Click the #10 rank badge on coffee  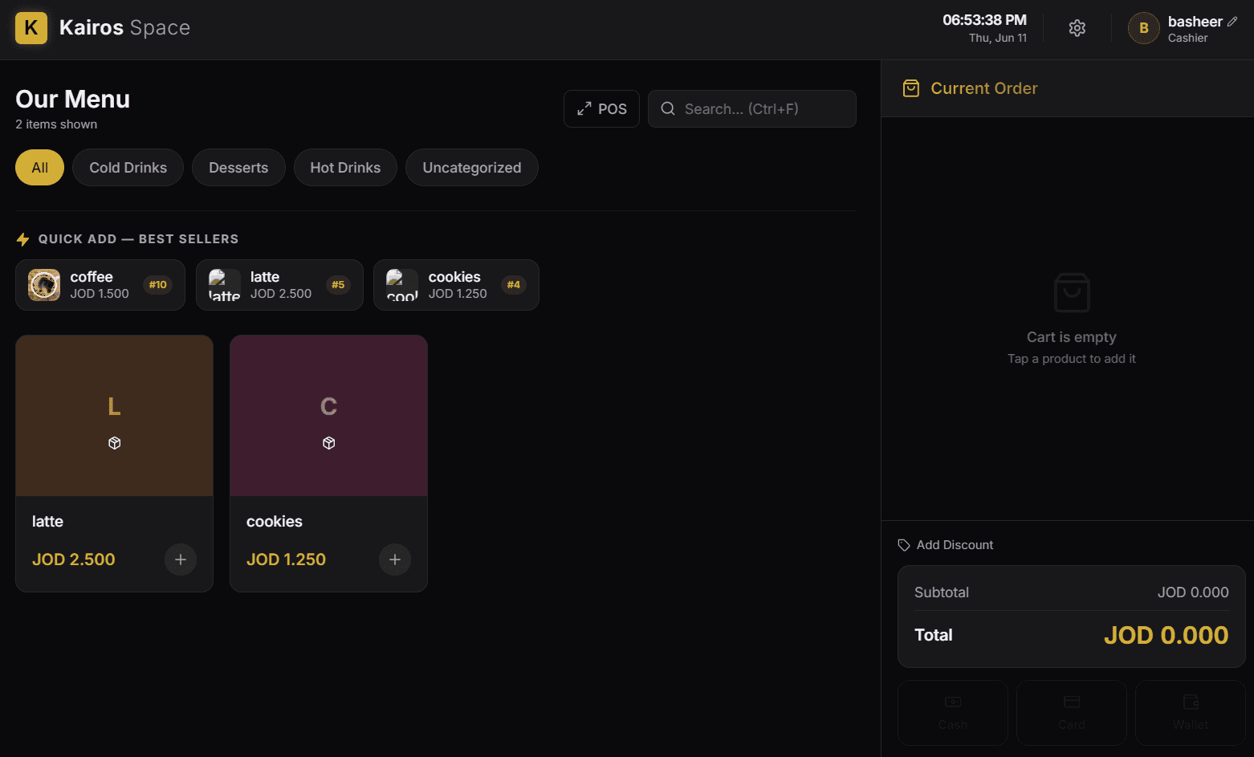pyautogui.click(x=158, y=285)
